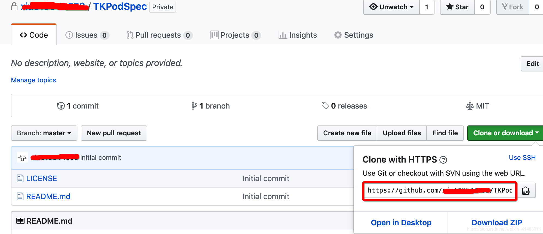
Task: Click the git branch icon
Action: [194, 106]
